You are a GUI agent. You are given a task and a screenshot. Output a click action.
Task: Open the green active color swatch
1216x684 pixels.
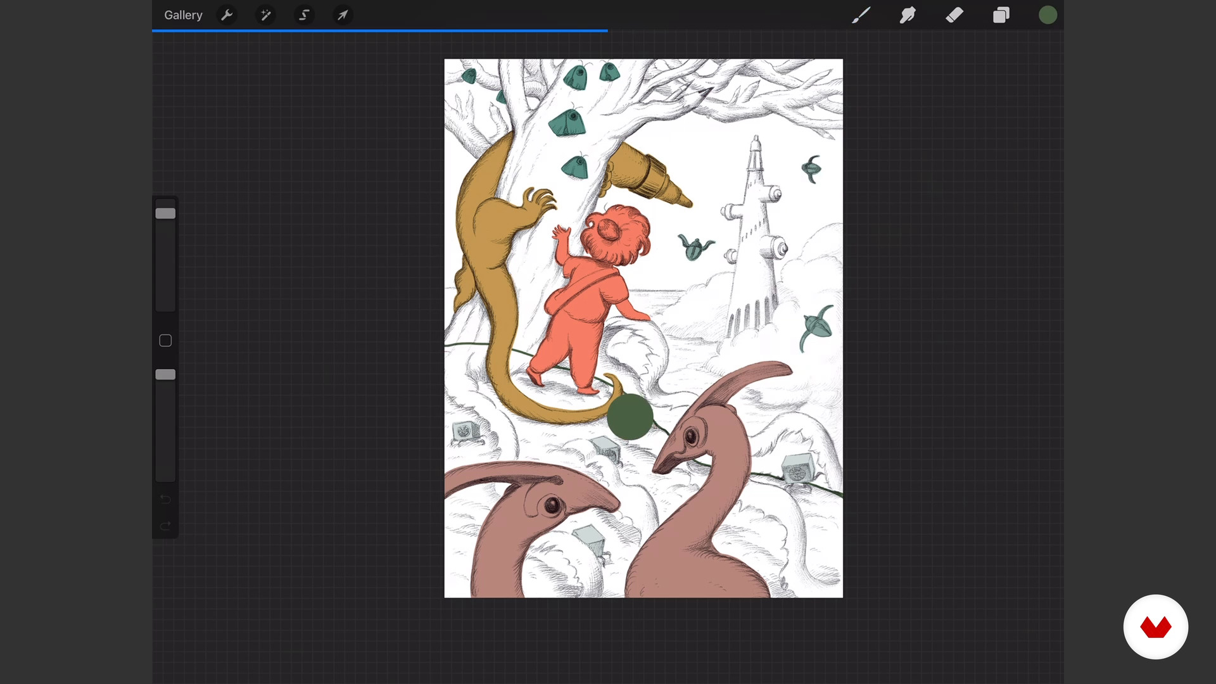pos(1048,15)
